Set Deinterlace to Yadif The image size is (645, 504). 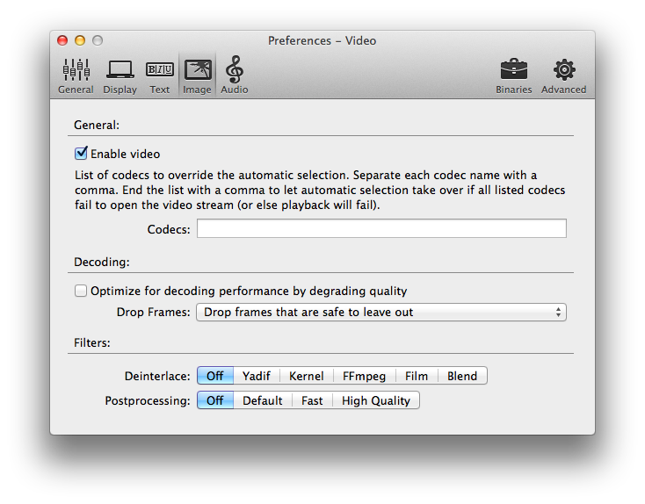pyautogui.click(x=257, y=376)
